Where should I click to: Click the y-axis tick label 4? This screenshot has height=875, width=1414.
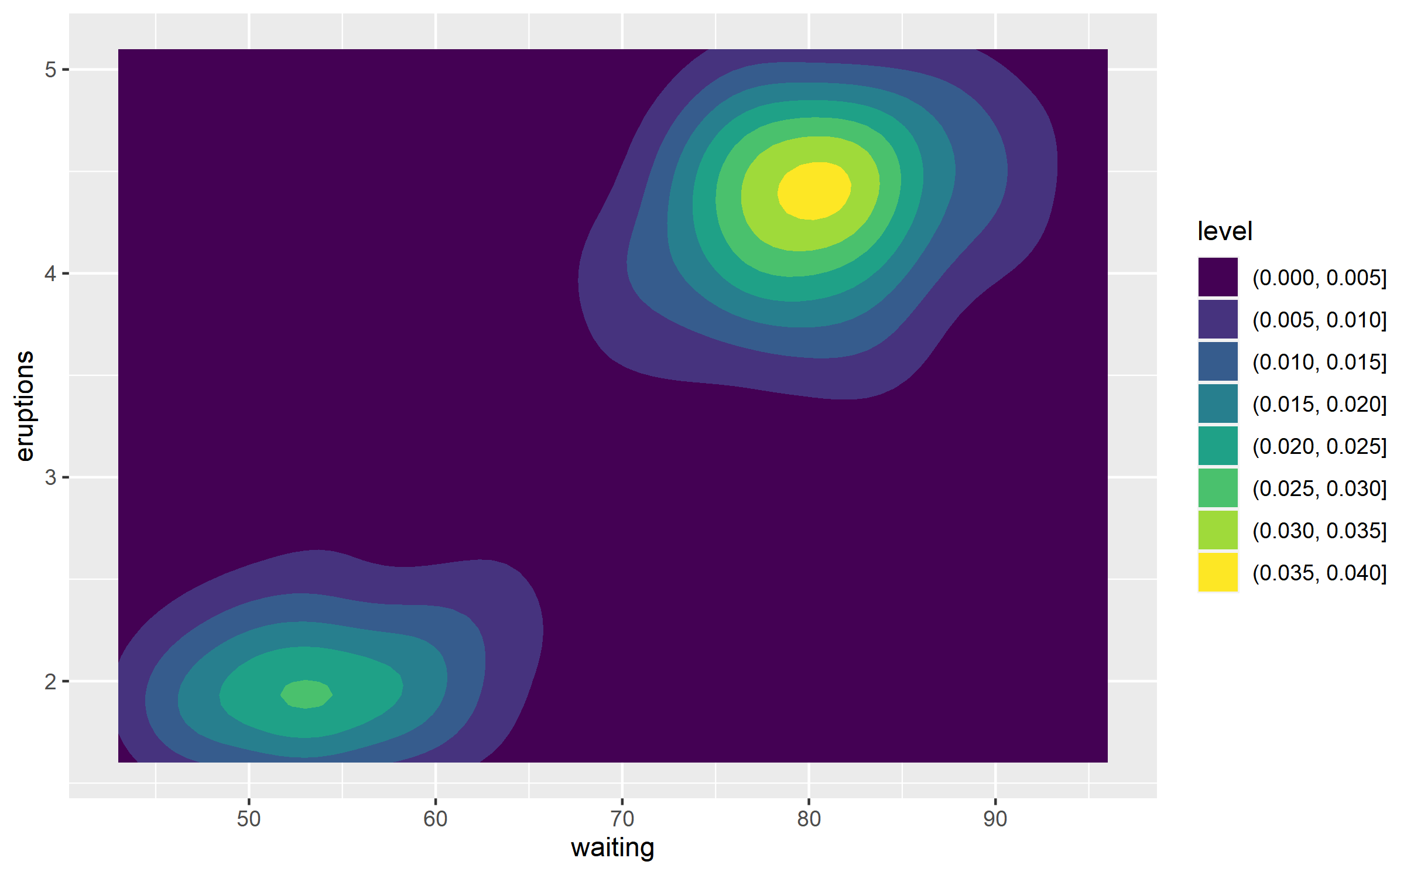pyautogui.click(x=50, y=274)
